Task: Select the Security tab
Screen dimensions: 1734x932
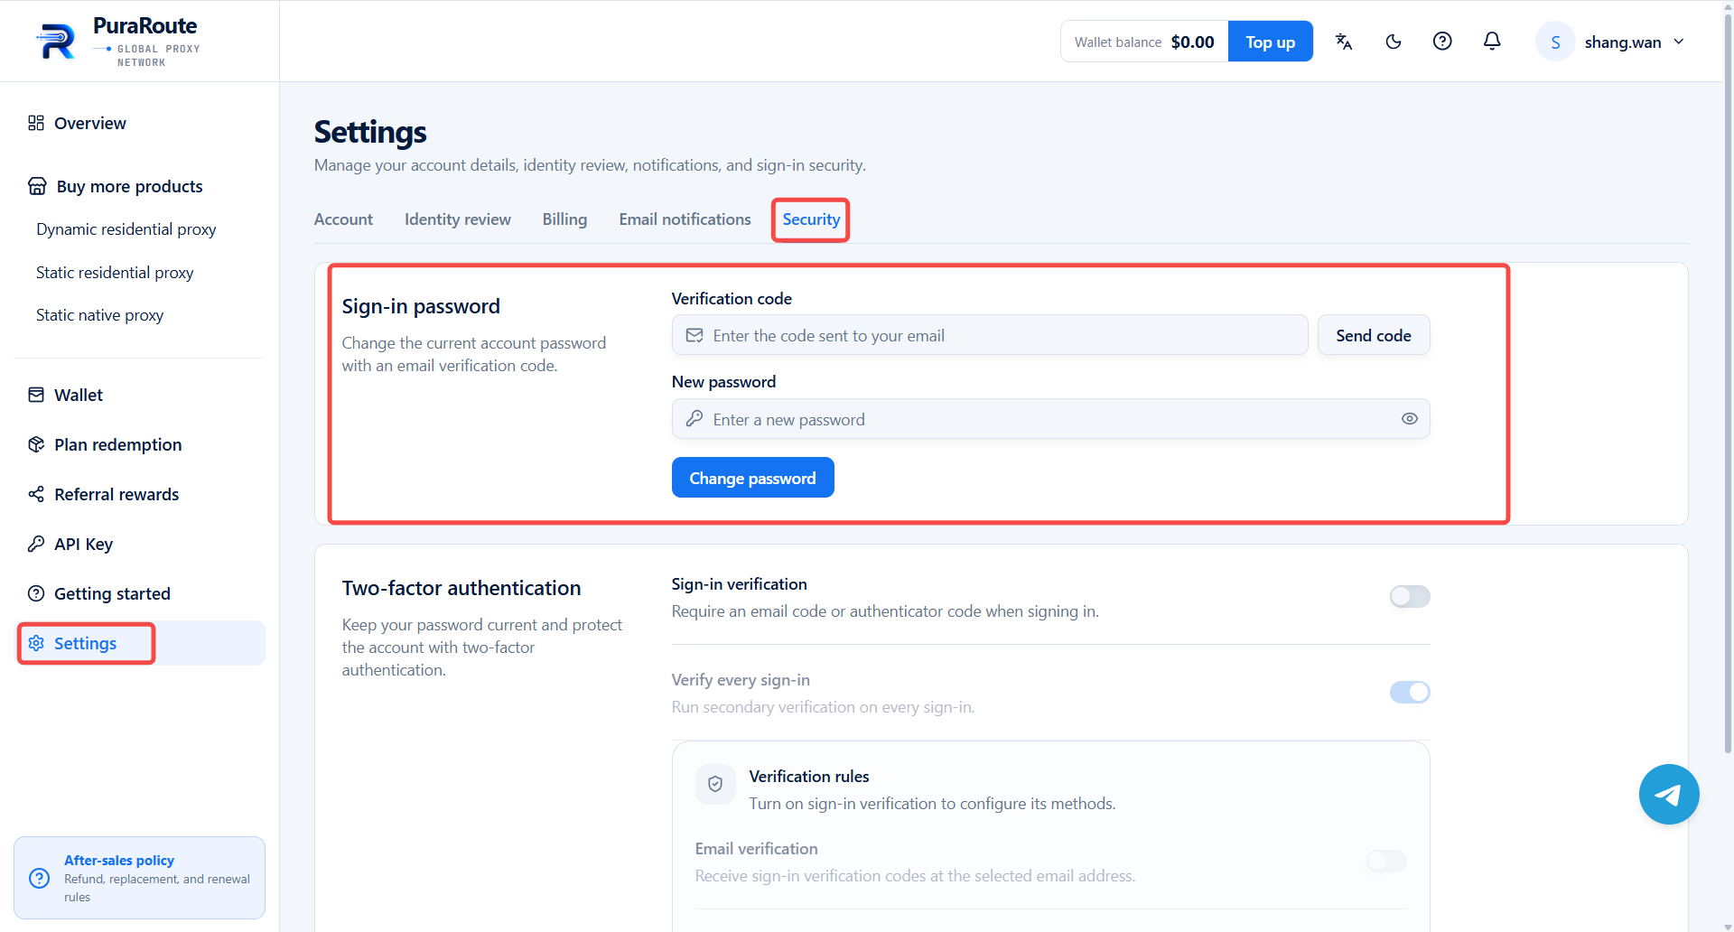Action: tap(811, 219)
